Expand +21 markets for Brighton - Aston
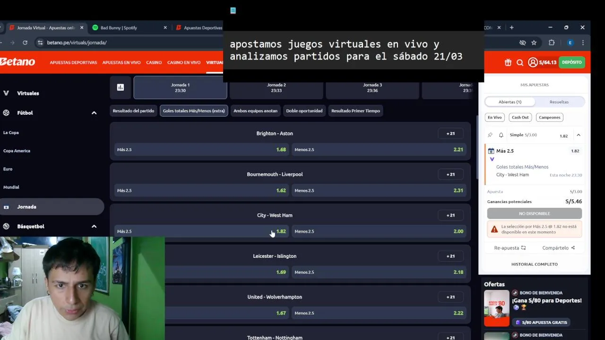 click(x=450, y=133)
